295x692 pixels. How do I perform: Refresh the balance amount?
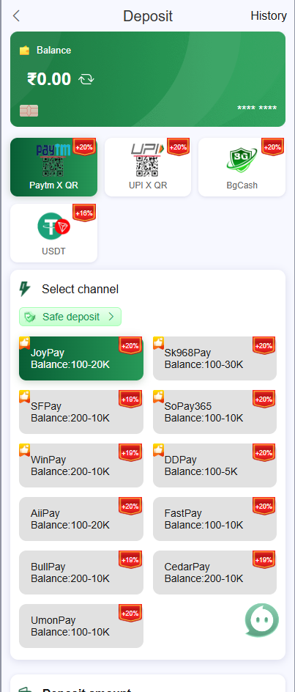click(86, 79)
